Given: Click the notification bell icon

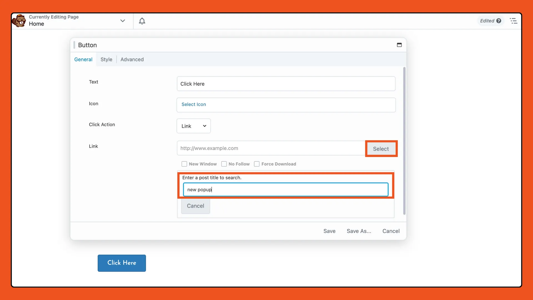Looking at the screenshot, I should pyautogui.click(x=142, y=21).
